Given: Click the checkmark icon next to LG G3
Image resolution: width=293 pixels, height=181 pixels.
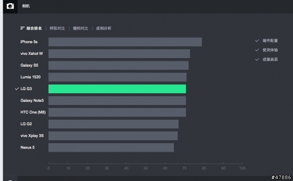Looking at the screenshot, I should coord(17,89).
